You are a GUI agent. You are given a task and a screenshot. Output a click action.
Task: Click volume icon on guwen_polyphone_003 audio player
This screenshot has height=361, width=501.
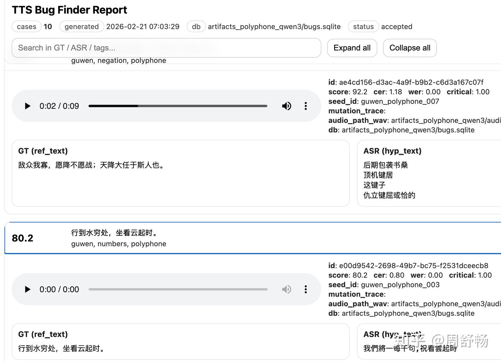286,289
